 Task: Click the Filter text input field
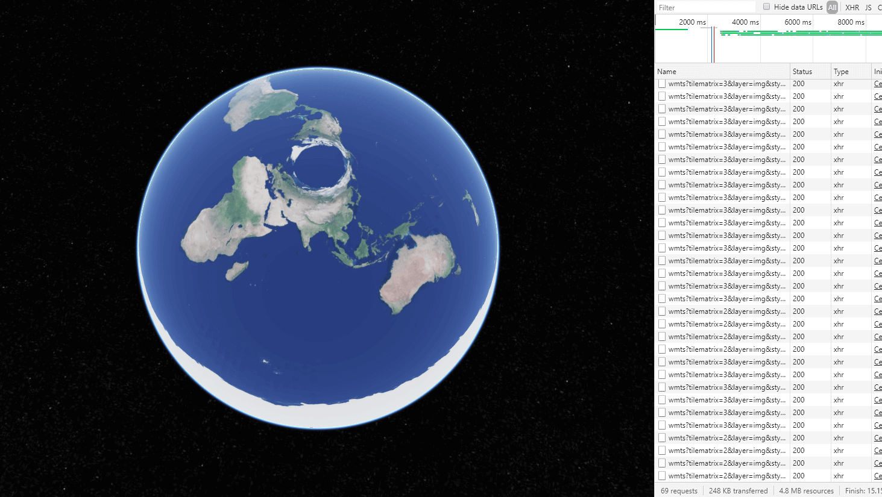click(704, 7)
